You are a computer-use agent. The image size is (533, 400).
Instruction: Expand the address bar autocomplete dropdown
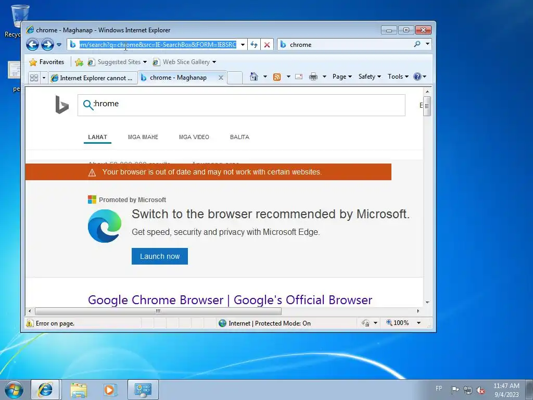[x=243, y=45]
